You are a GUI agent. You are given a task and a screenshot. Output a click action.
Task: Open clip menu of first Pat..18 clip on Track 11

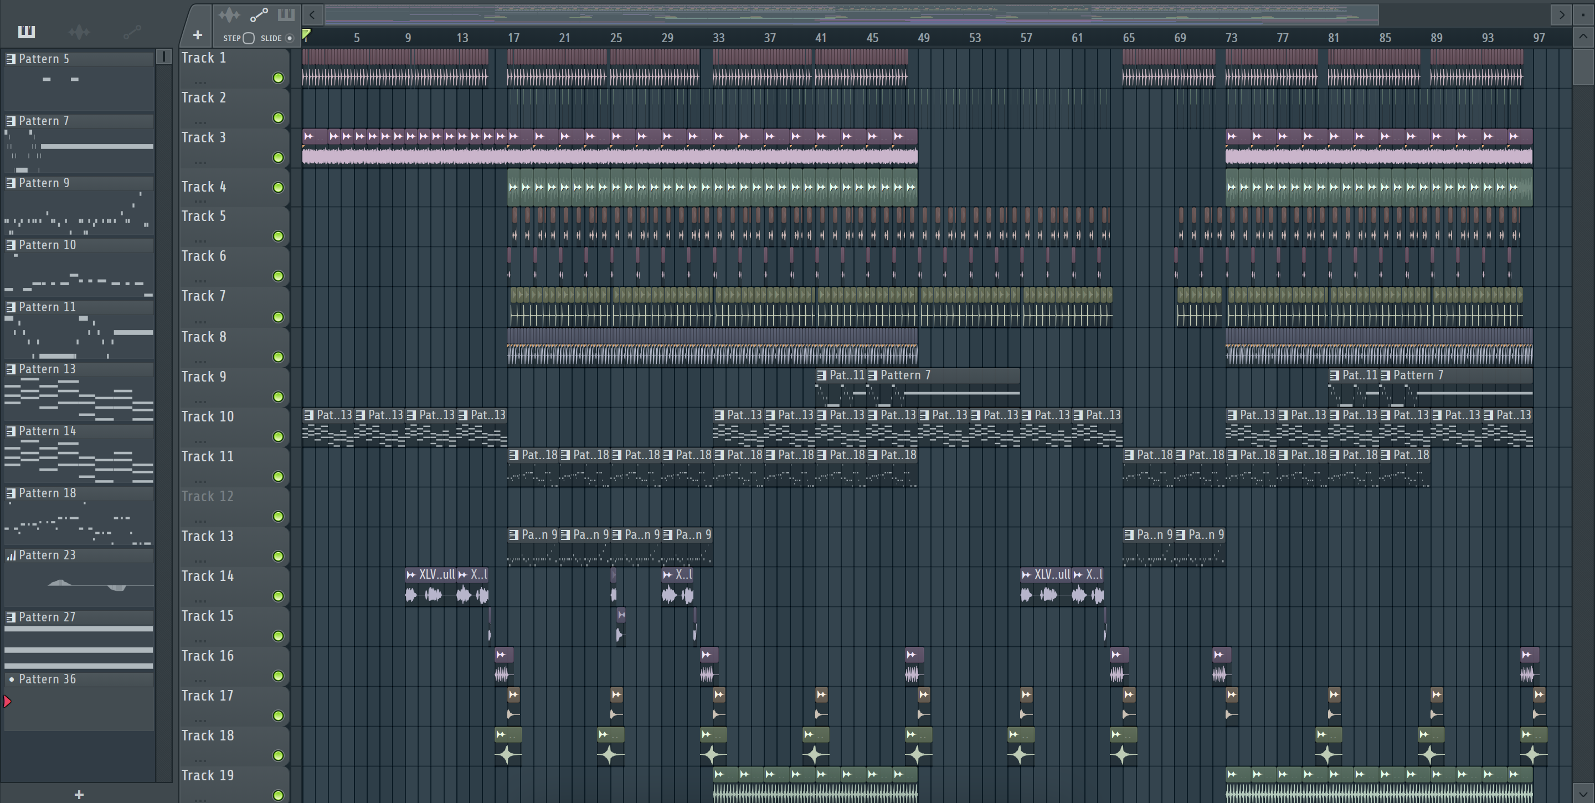[x=513, y=455]
